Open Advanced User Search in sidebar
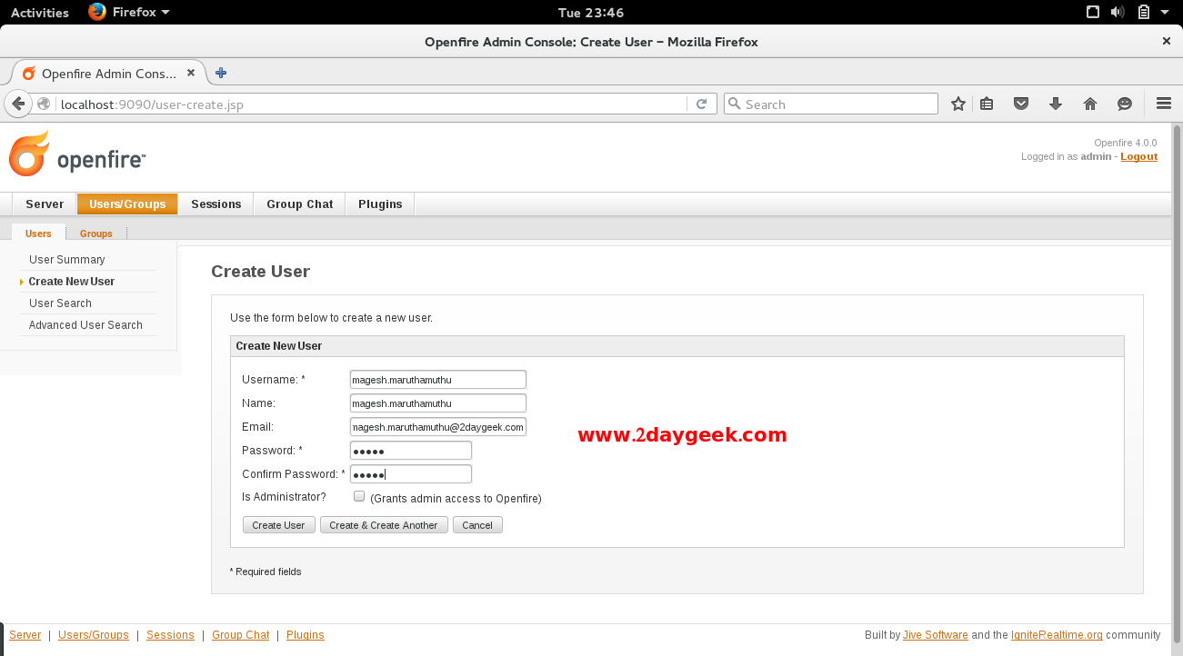Screen dimensions: 1183x656 tap(85, 325)
